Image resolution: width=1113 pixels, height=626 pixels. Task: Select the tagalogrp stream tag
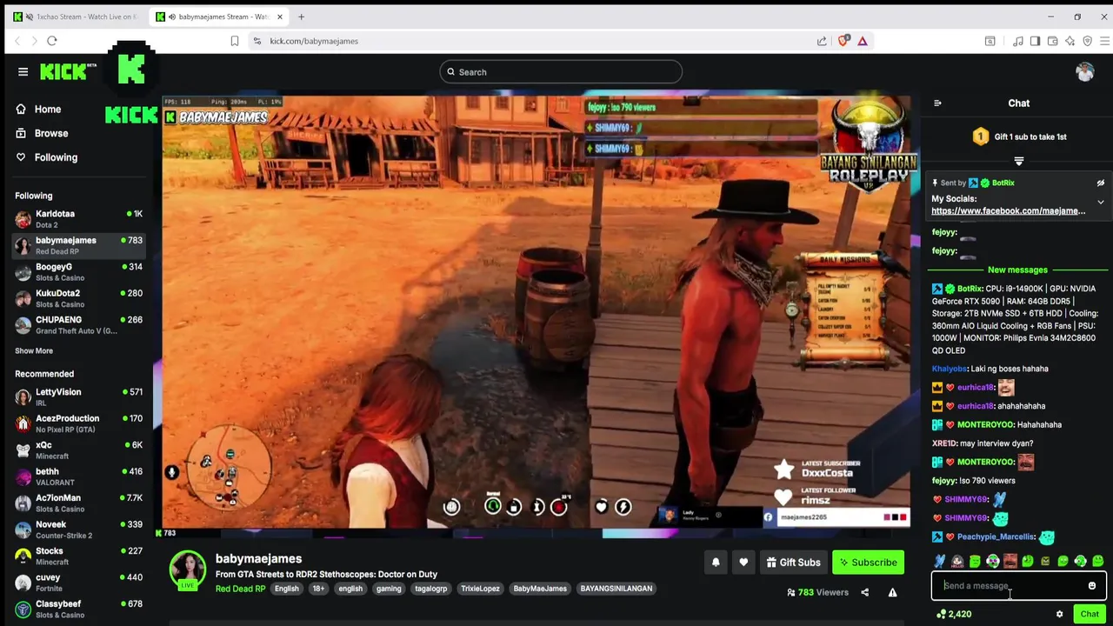tap(430, 589)
